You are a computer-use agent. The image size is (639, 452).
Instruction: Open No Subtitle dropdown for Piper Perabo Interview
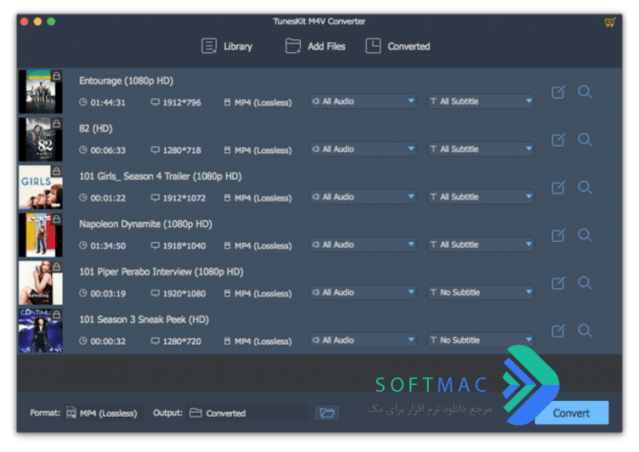tap(481, 292)
